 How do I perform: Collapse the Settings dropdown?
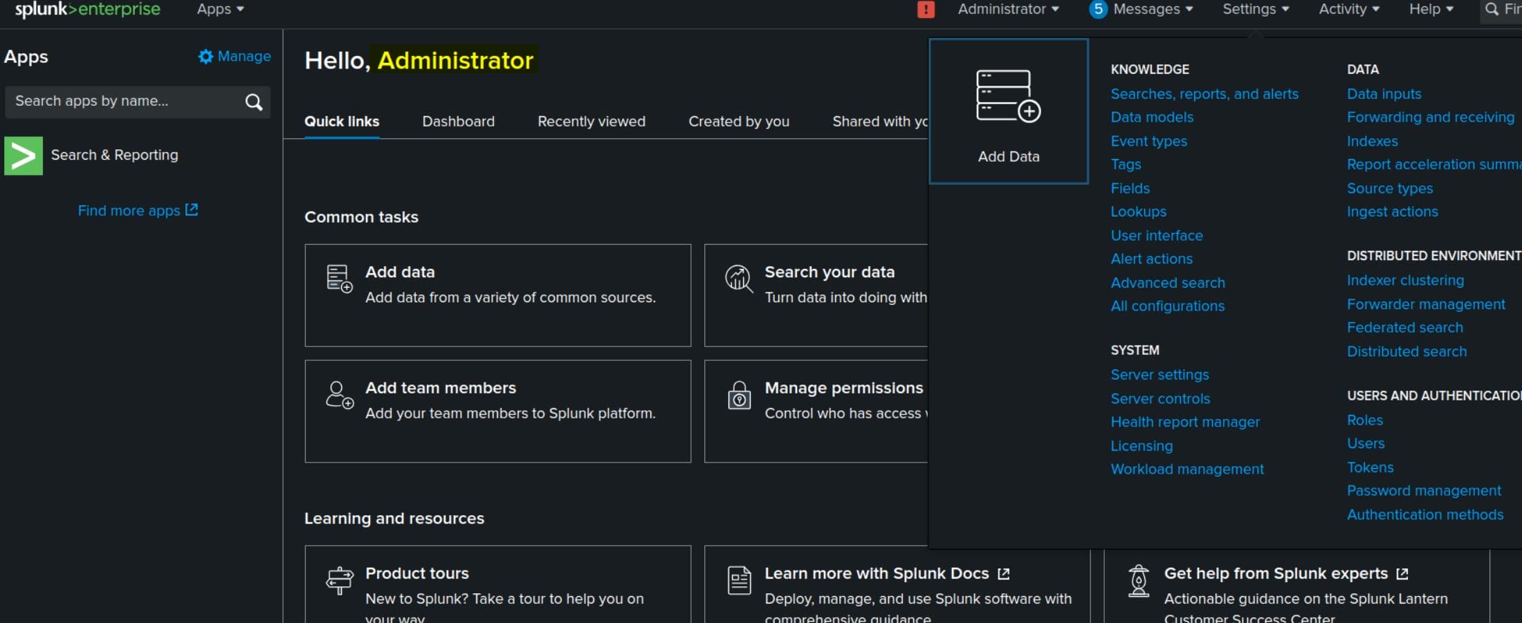[x=1256, y=10]
